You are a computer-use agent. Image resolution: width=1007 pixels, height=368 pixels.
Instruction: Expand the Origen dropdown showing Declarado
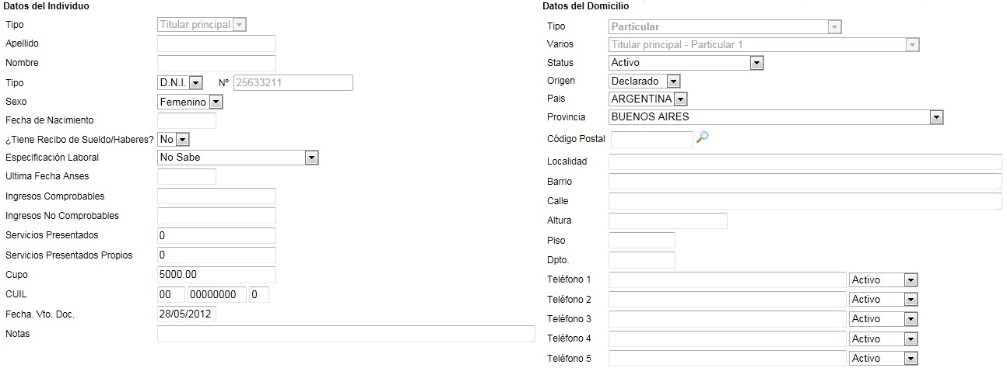644,81
